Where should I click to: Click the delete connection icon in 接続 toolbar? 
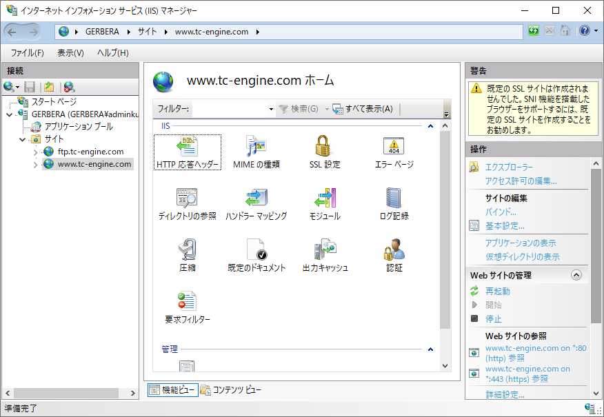(x=70, y=87)
